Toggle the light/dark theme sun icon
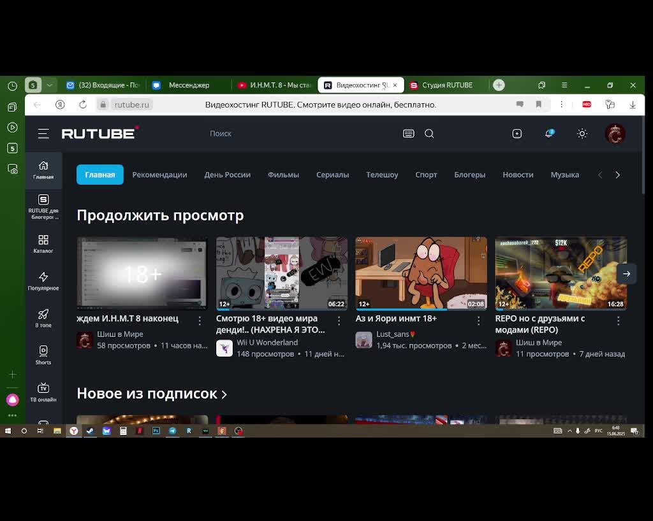Image resolution: width=653 pixels, height=521 pixels. [582, 134]
